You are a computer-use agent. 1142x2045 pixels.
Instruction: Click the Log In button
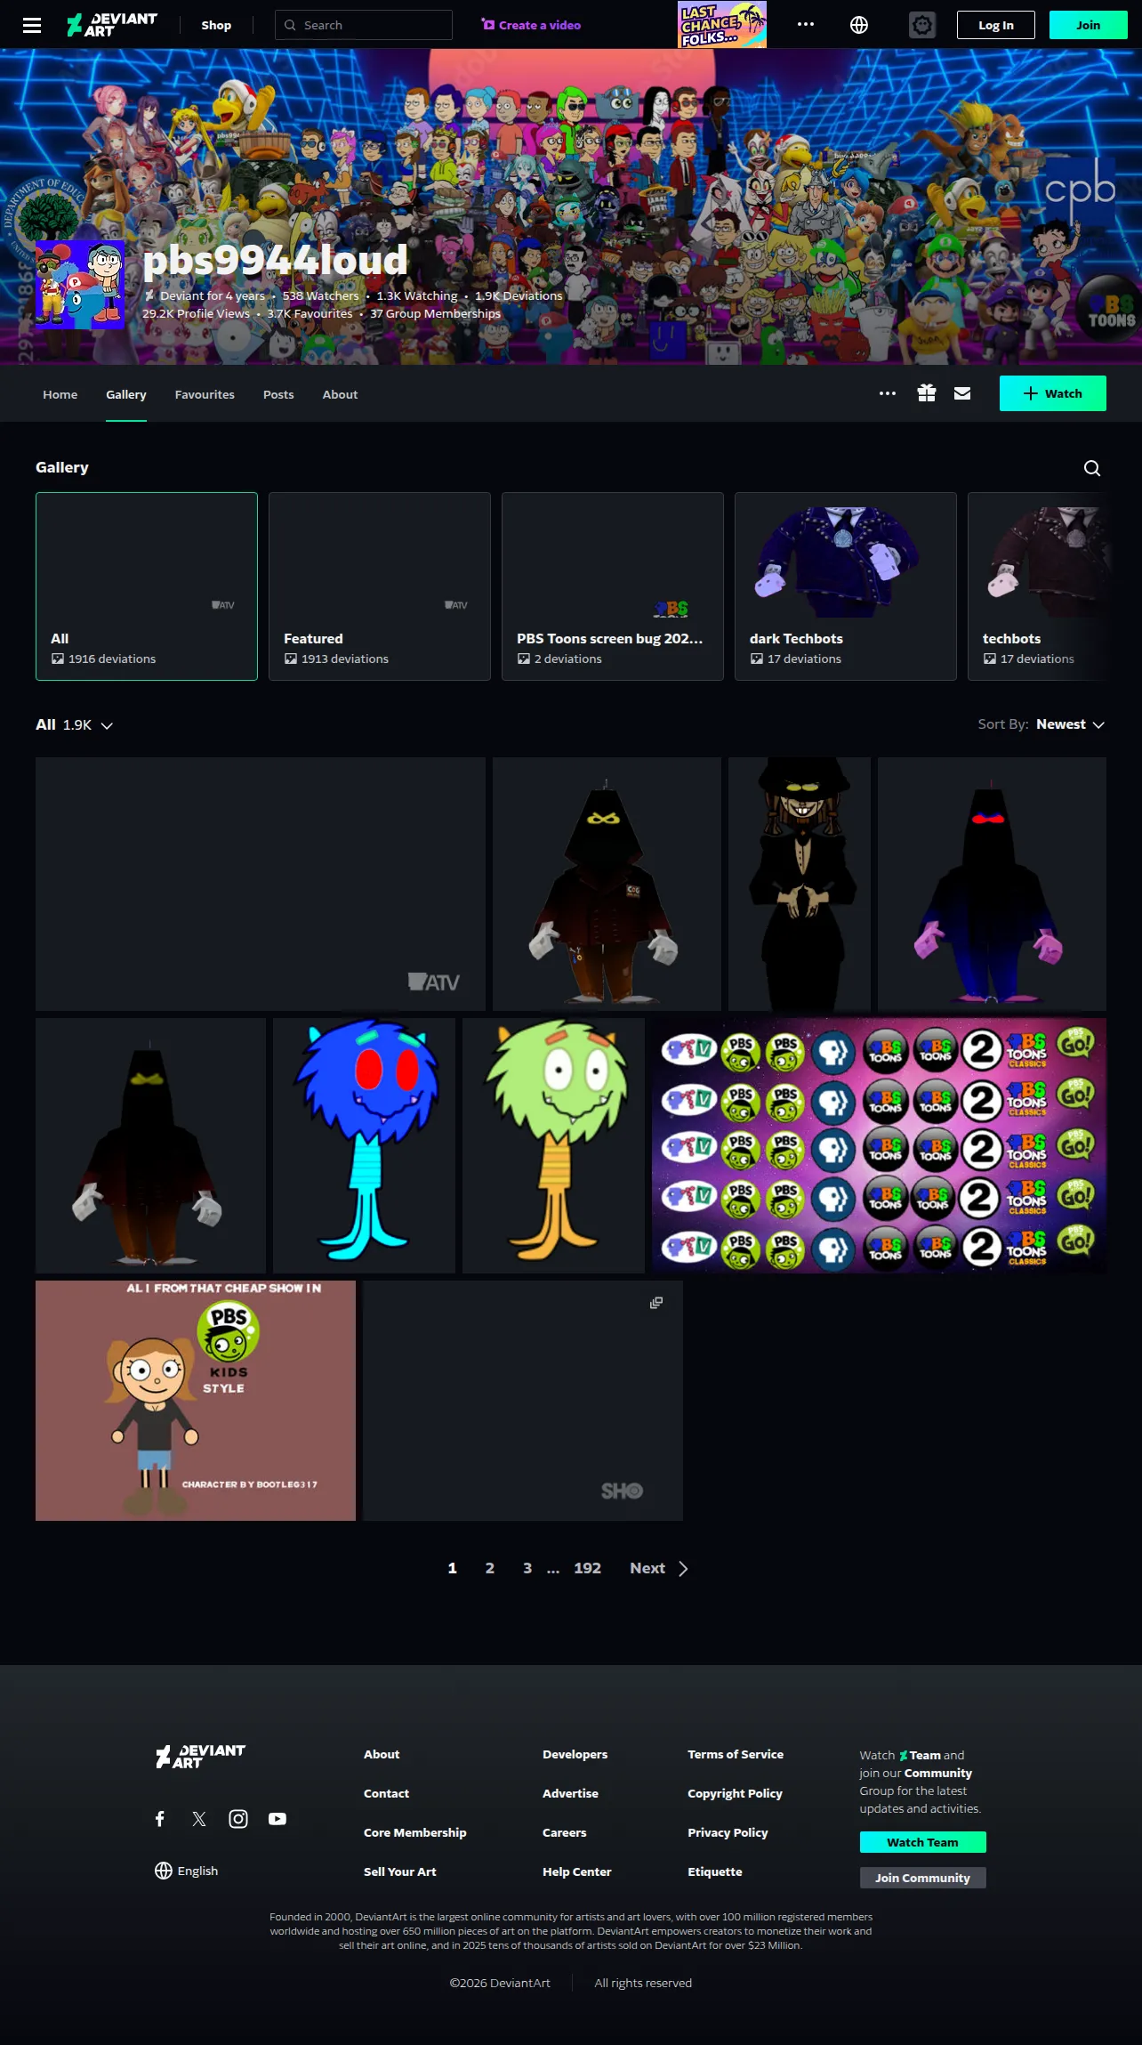tap(996, 25)
